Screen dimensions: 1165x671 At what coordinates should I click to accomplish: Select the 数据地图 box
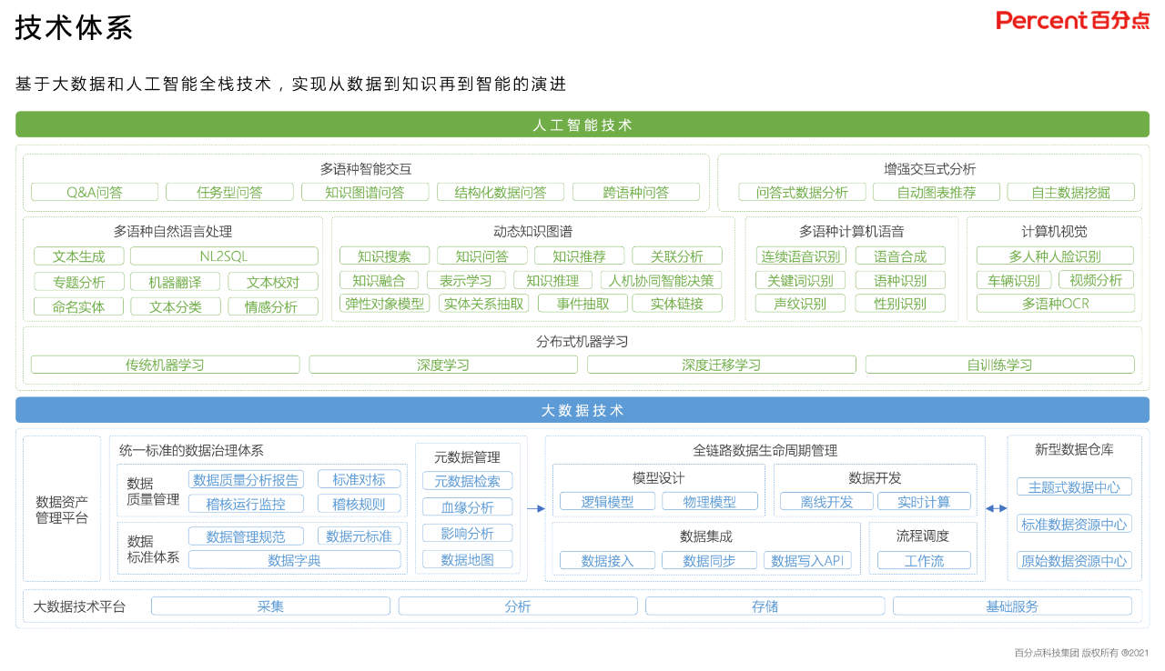[468, 560]
